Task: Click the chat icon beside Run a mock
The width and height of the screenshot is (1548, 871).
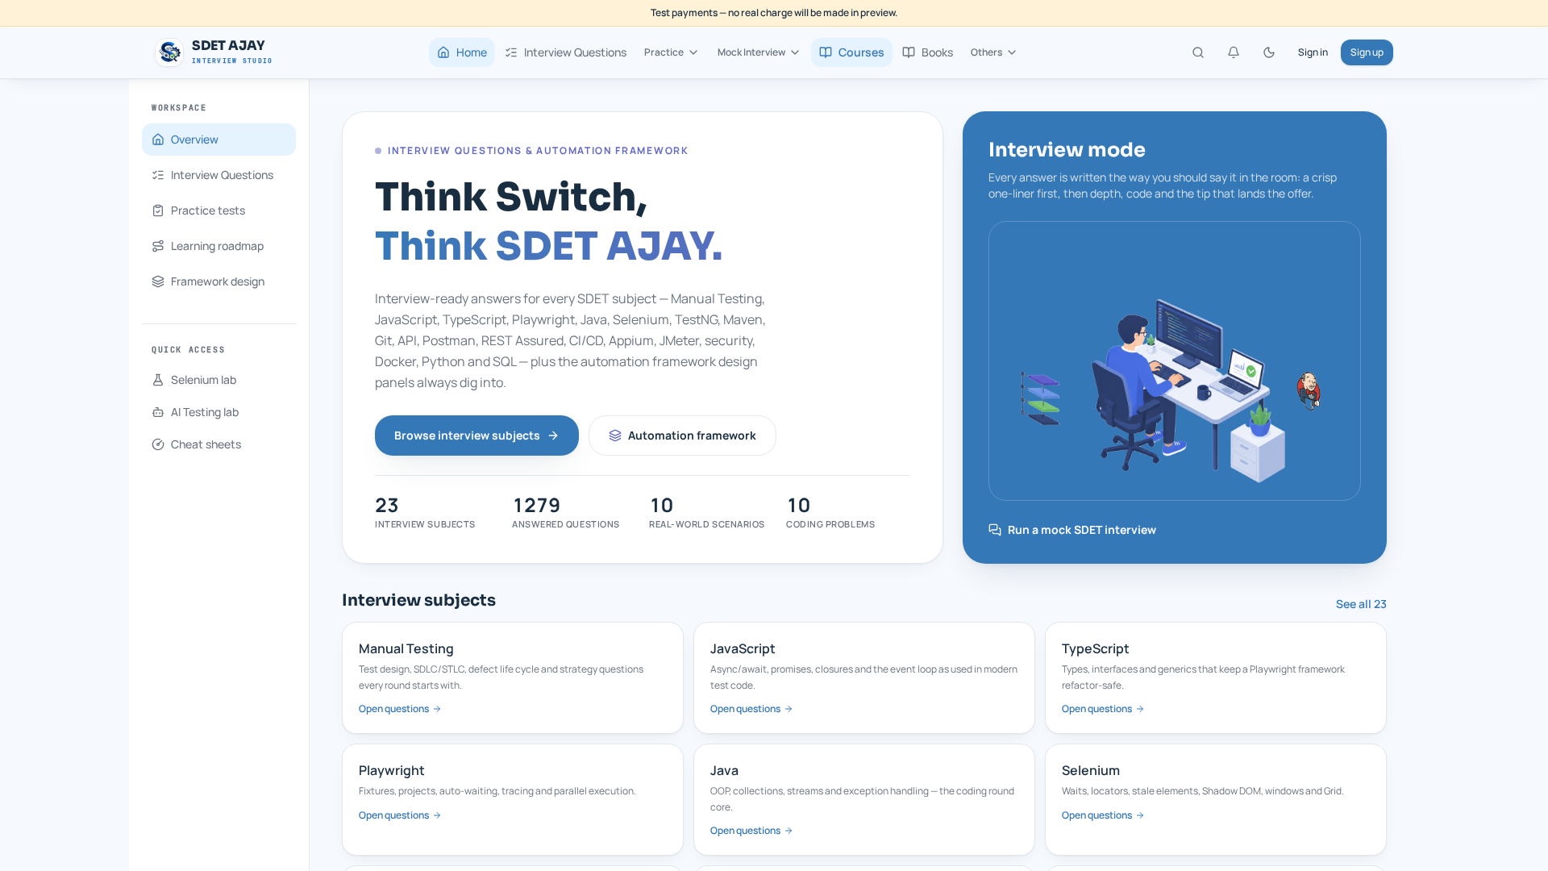Action: 995,530
